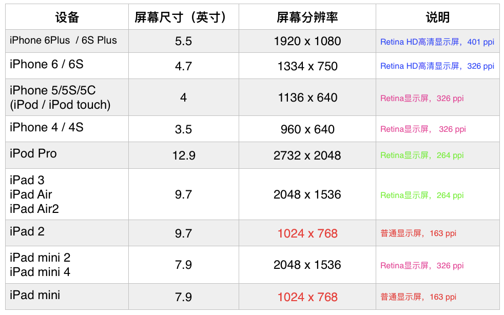Click the red 1024 x 768 in iPad 2 row
Viewport: 504px width, 315px height.
pyautogui.click(x=307, y=233)
